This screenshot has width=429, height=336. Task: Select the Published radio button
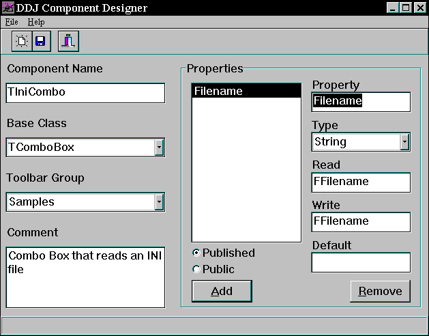[x=196, y=253]
